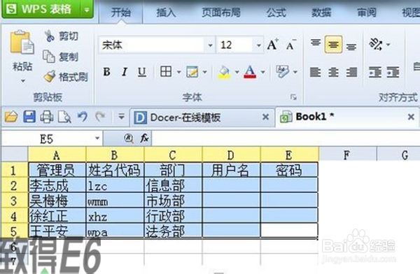
Task: Switch to the 数据 ribbon tab
Action: tap(321, 13)
